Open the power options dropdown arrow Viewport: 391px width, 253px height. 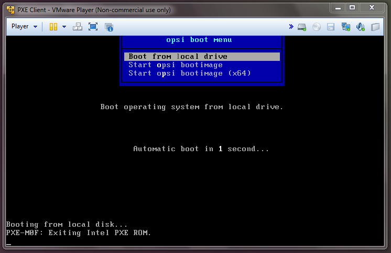tap(64, 27)
